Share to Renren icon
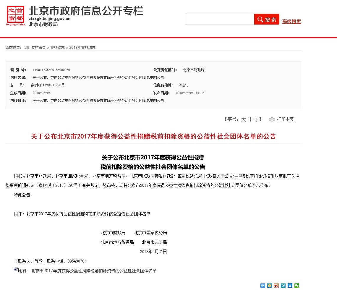The width and height of the screenshot is (337, 290). [x=290, y=285]
